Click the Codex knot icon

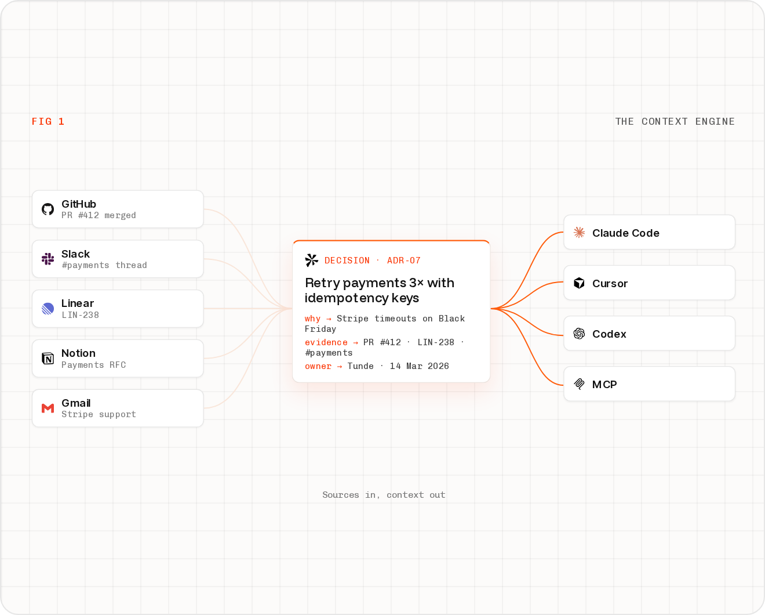(579, 334)
